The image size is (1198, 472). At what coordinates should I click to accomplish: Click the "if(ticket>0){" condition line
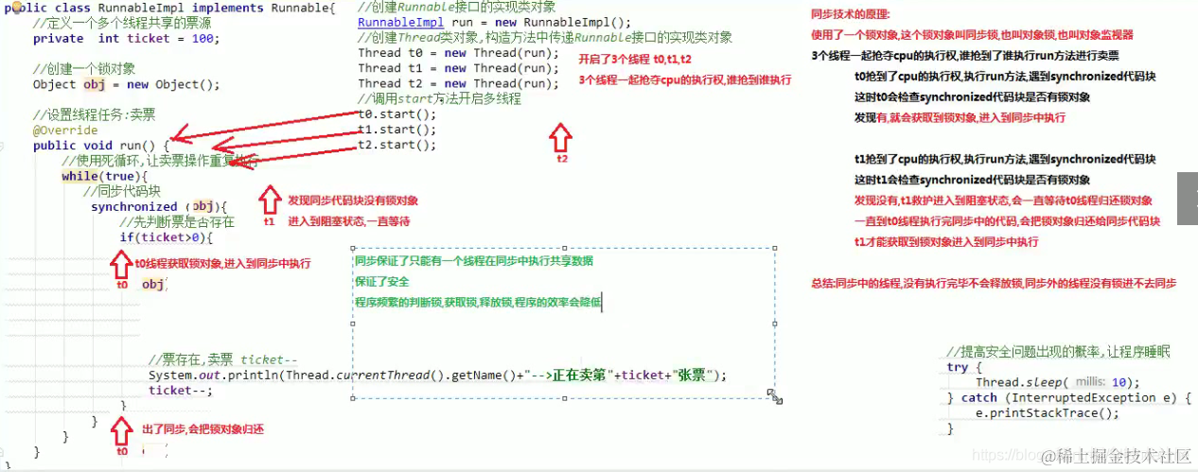[x=167, y=237]
